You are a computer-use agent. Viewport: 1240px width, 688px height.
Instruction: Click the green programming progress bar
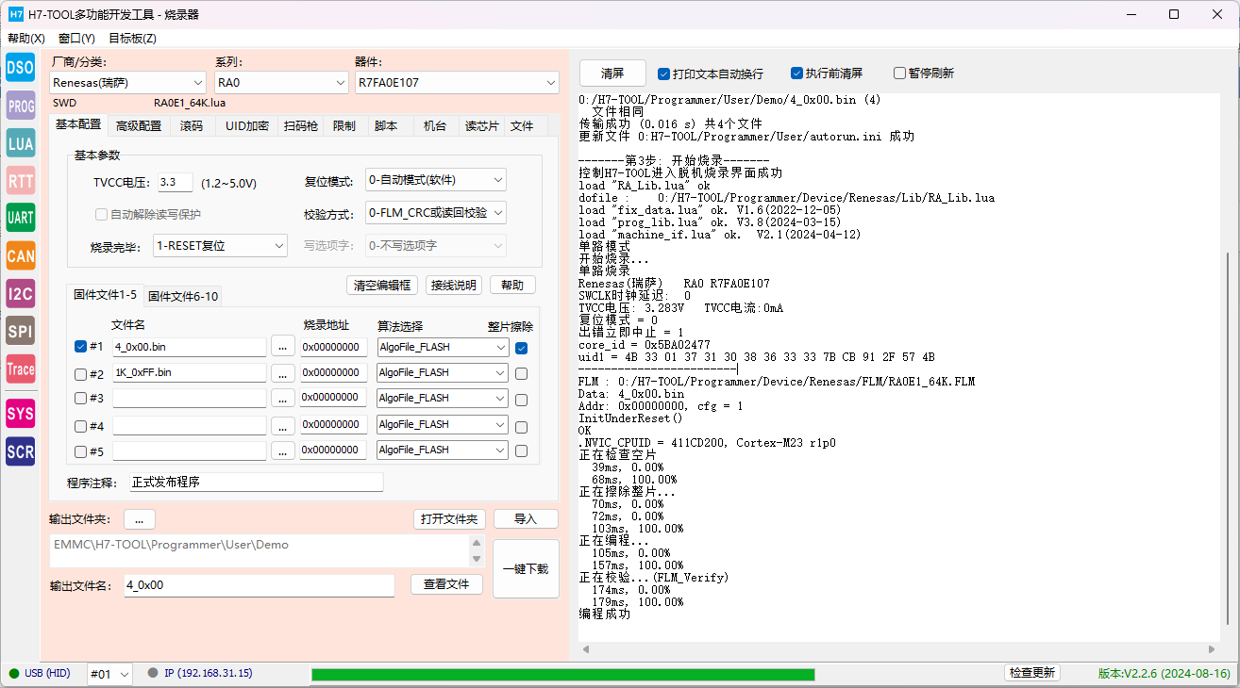point(563,674)
